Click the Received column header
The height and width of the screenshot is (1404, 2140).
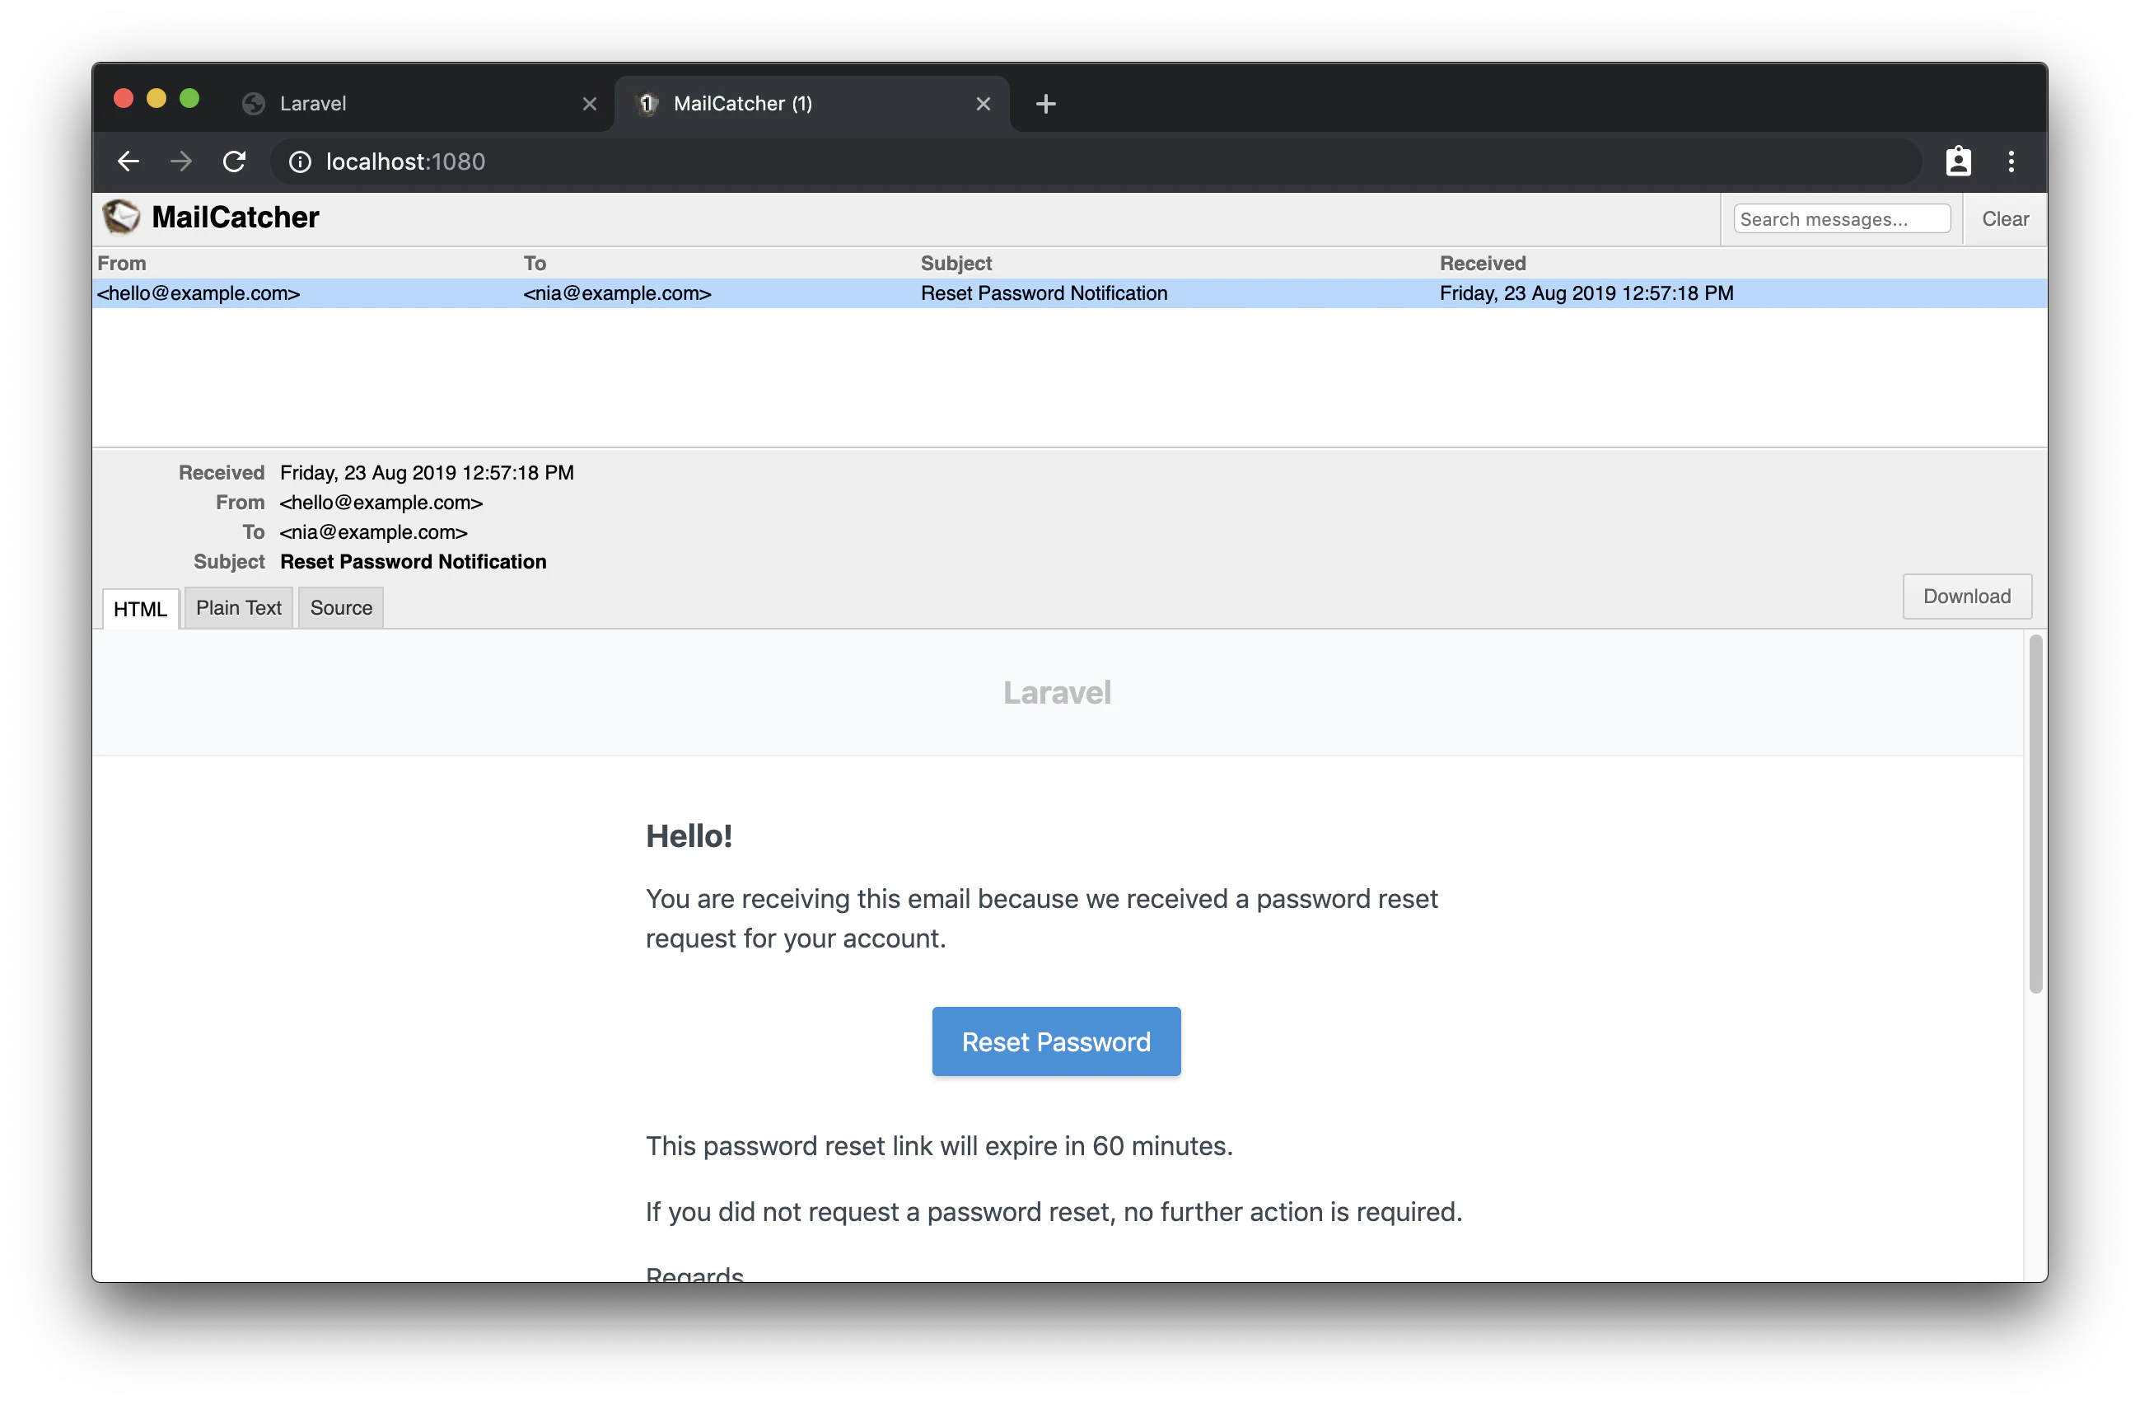tap(1483, 264)
